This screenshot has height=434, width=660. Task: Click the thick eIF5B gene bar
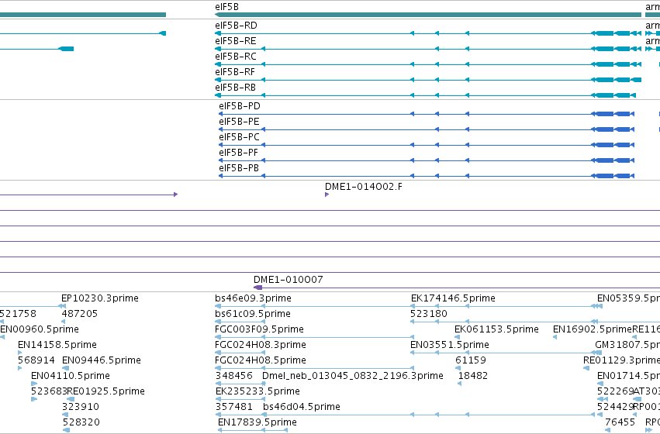tap(428, 15)
